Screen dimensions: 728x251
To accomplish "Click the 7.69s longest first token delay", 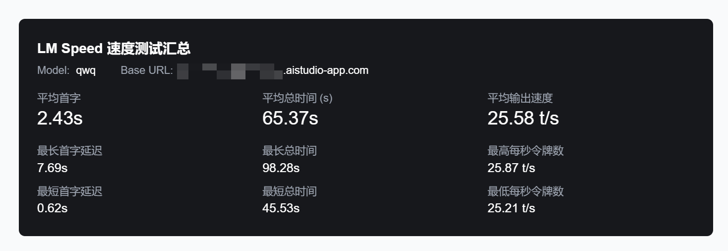I will 53,168.
